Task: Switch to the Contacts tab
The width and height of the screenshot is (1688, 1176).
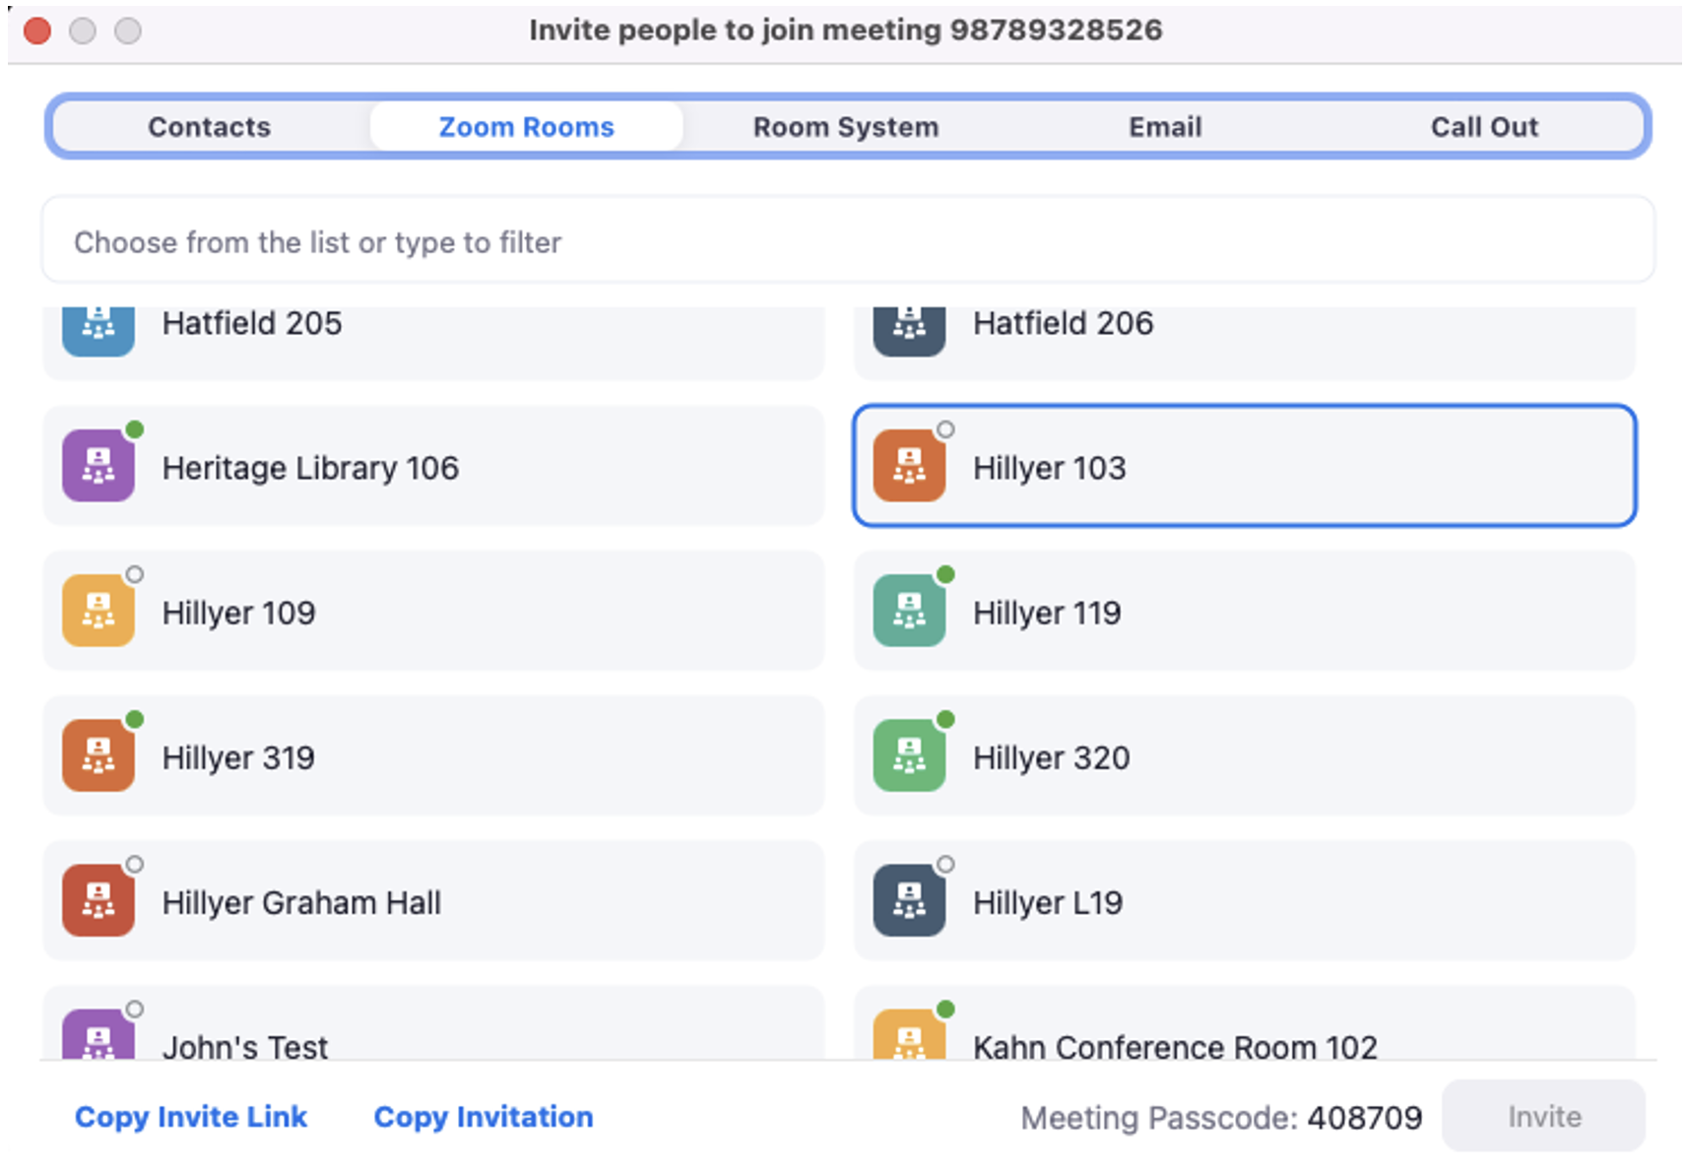Action: pos(210,127)
